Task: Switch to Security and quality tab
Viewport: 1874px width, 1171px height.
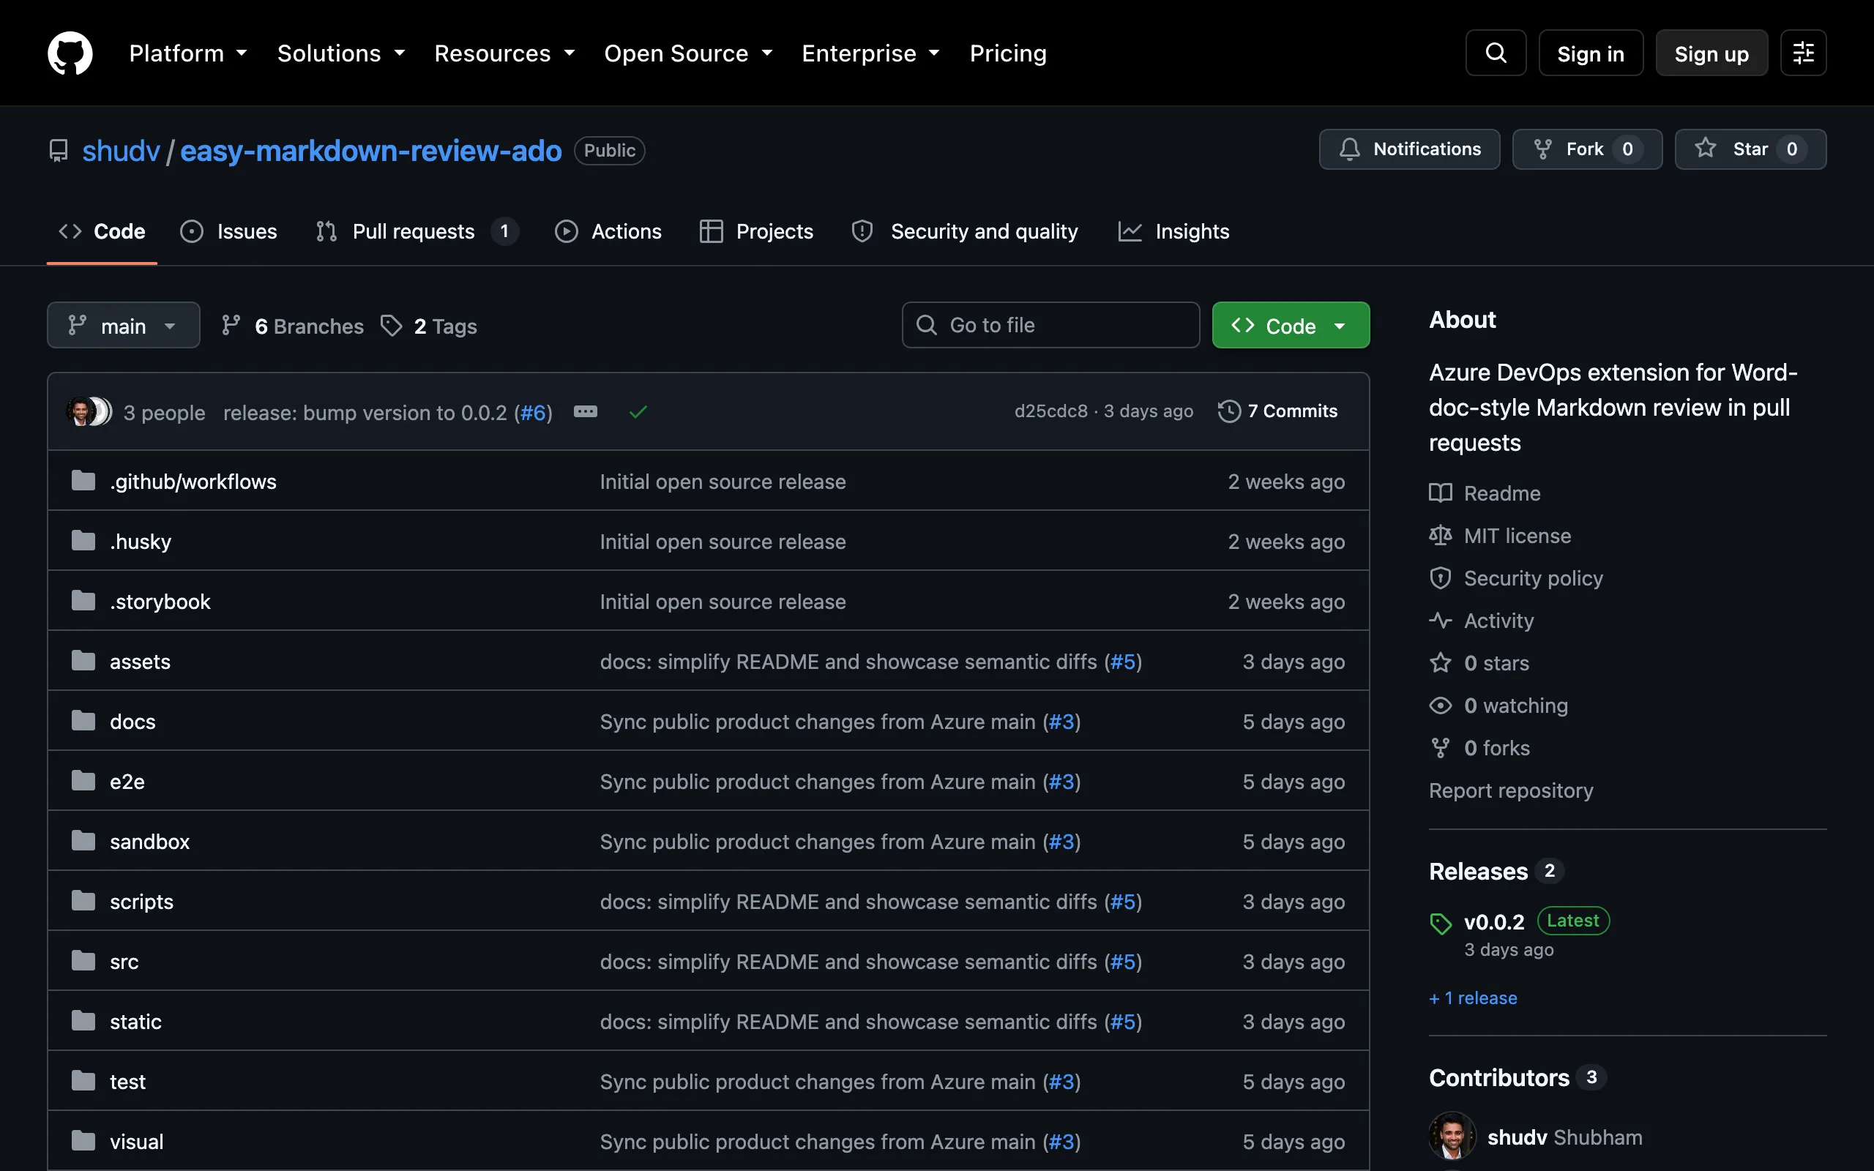Action: pos(964,231)
